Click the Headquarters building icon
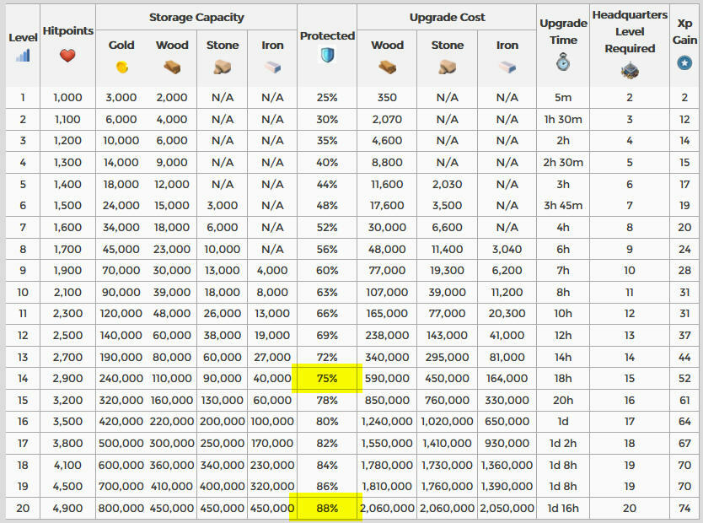 [x=629, y=72]
